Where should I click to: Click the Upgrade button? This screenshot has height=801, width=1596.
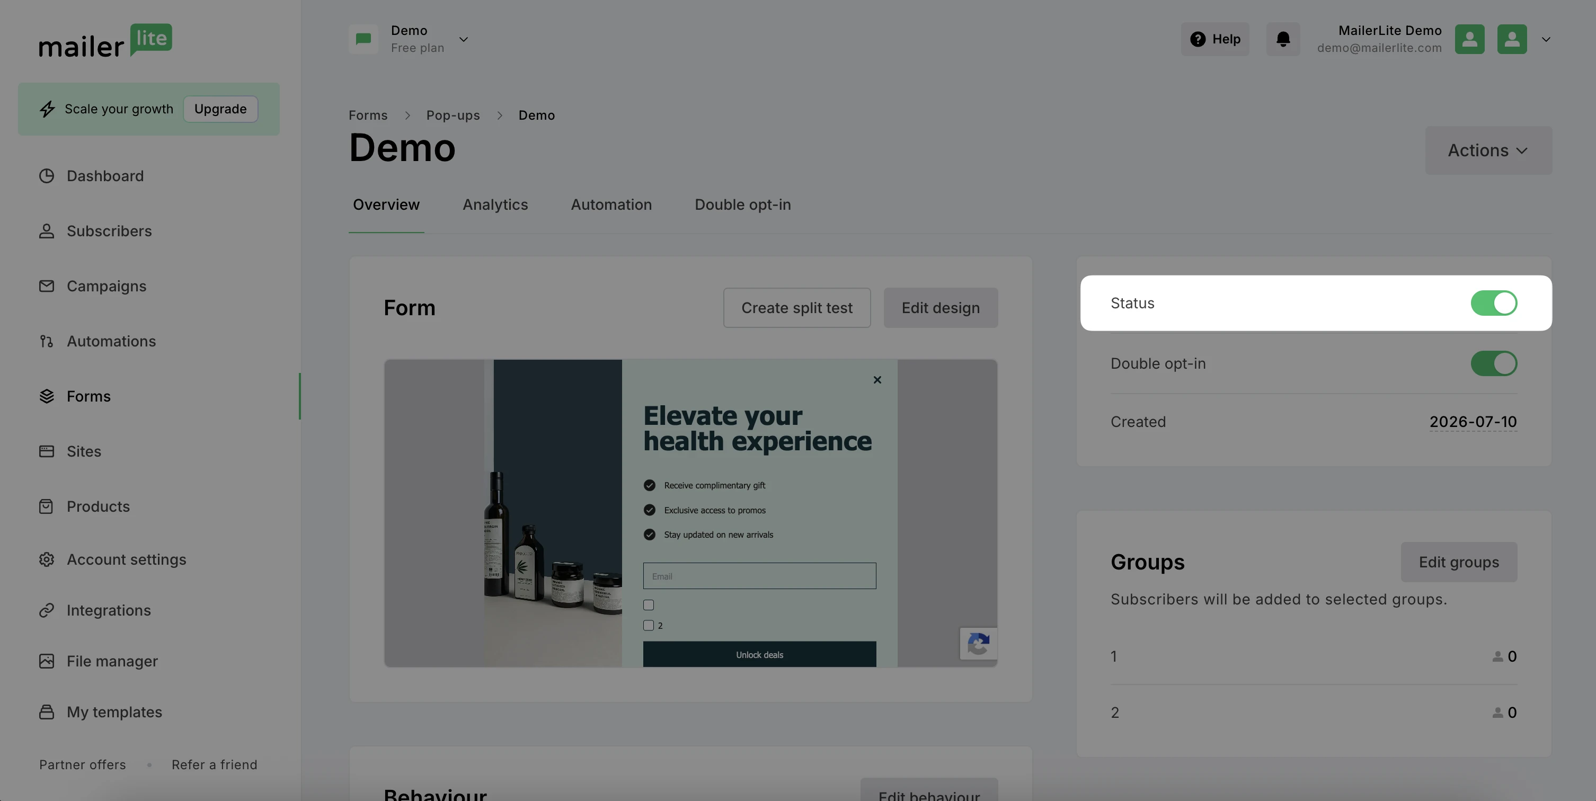coord(220,109)
